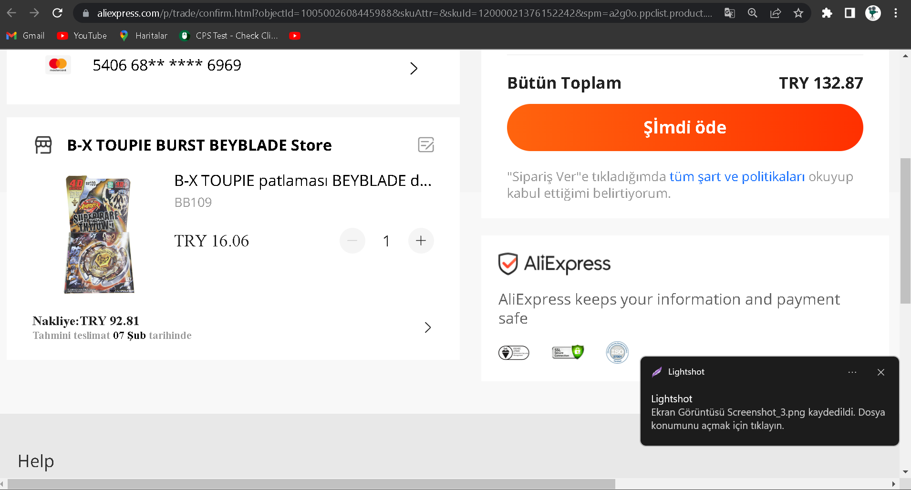911x490 pixels.
Task: Click the AliExpress shield logo
Action: click(x=555, y=264)
